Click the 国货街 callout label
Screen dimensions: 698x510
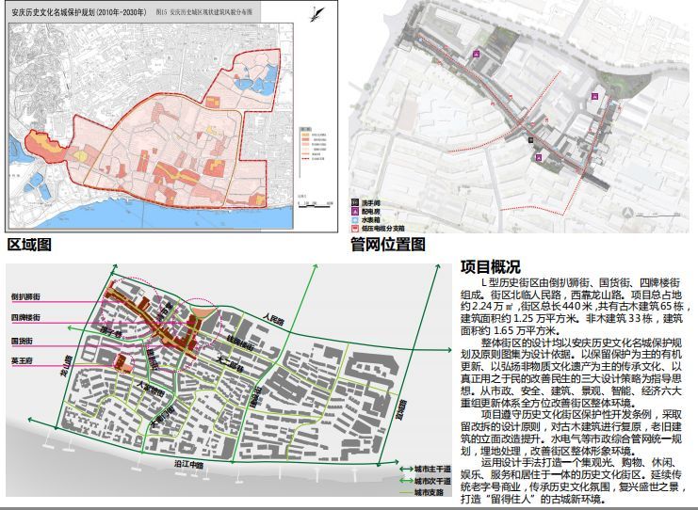pyautogui.click(x=23, y=341)
